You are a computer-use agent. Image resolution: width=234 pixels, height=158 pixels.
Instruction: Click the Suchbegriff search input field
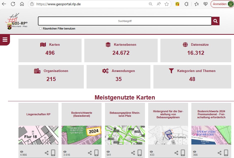tap(124, 21)
